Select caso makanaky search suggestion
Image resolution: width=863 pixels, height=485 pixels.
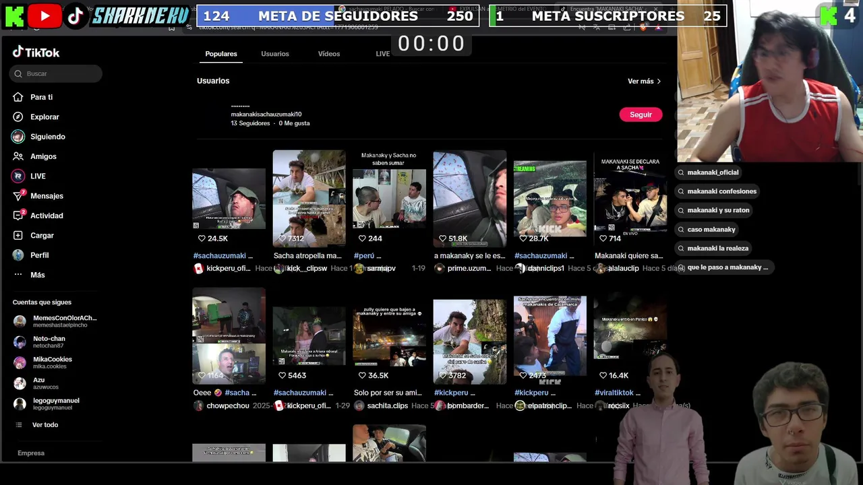point(706,229)
